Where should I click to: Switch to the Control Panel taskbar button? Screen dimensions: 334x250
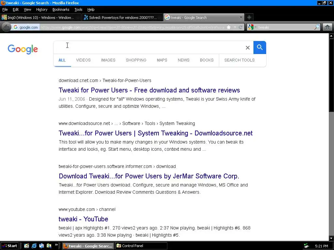tap(141, 246)
